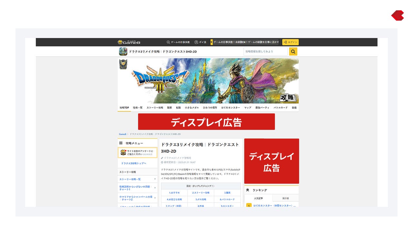Image resolution: width=413 pixels, height=232 pixels.
Task: Jump to 6.バトルロード in contents
Action: (227, 199)
